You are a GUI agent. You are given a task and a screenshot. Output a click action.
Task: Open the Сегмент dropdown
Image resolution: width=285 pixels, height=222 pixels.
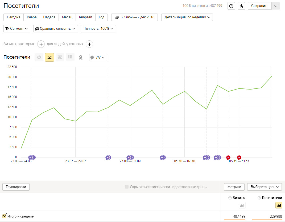pos(17,29)
